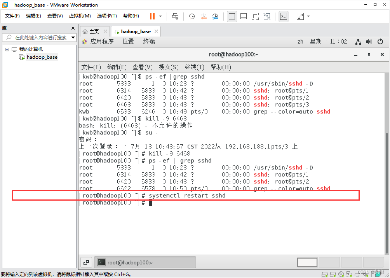Select the highlighted active workspace cell
The width and height of the screenshot is (390, 278).
point(307,262)
